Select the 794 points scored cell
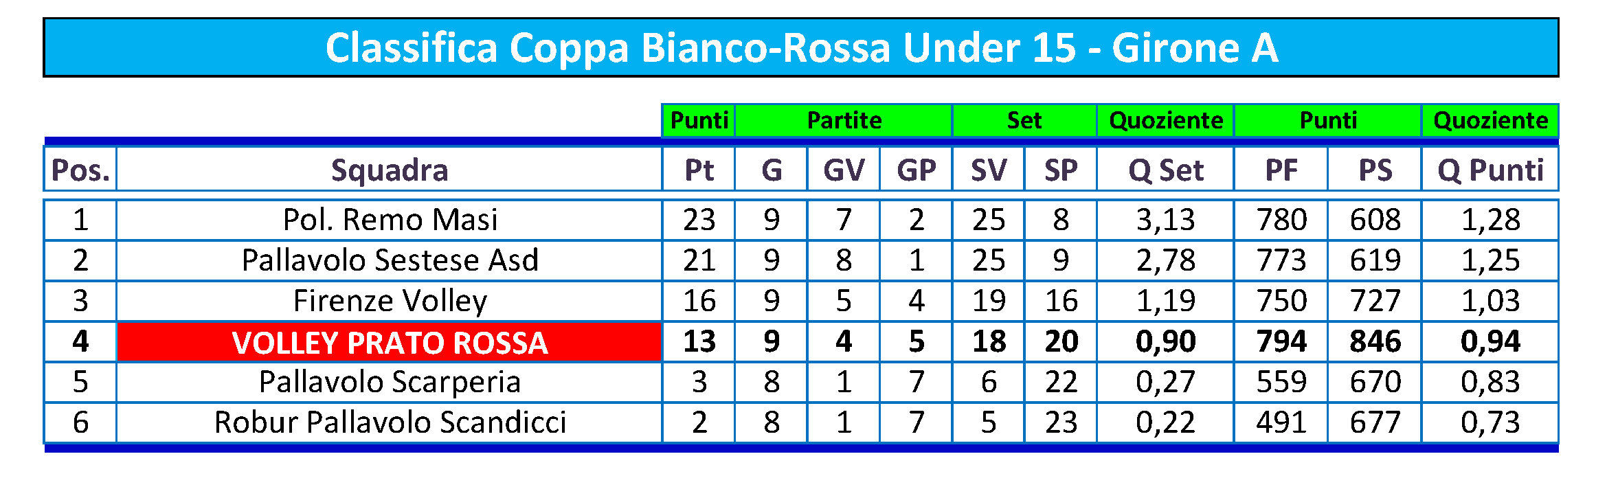Image resolution: width=1607 pixels, height=487 pixels. (x=1281, y=341)
